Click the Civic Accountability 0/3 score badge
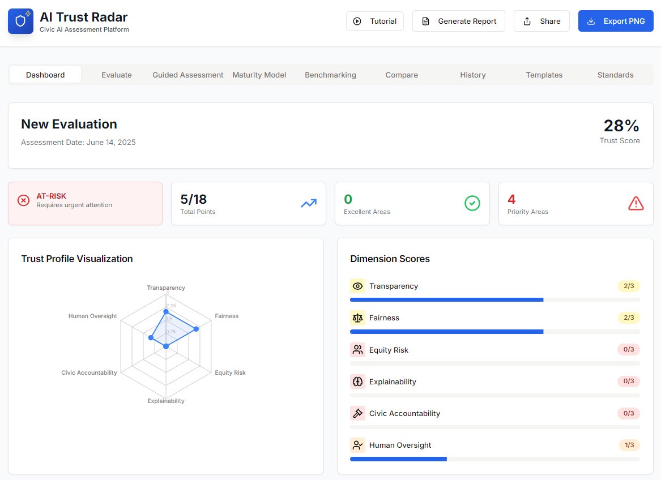The height and width of the screenshot is (480, 661). [629, 413]
